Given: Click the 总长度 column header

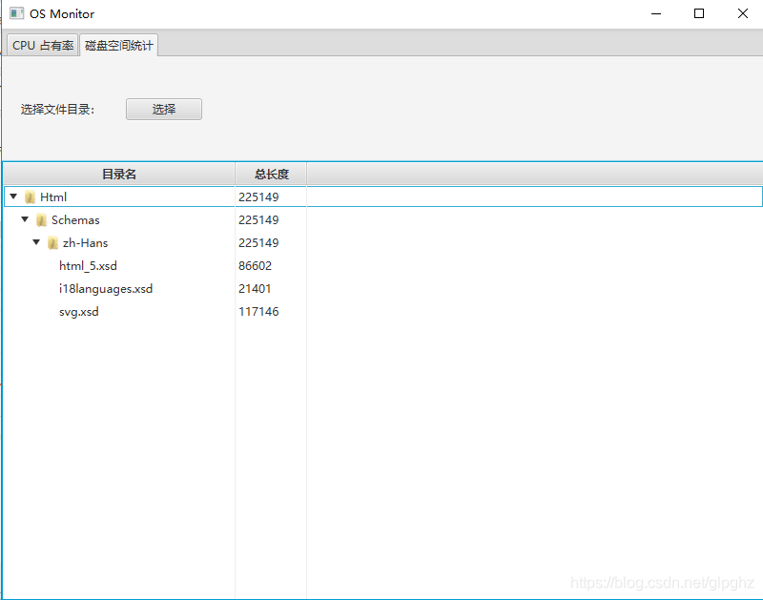Looking at the screenshot, I should (x=271, y=174).
